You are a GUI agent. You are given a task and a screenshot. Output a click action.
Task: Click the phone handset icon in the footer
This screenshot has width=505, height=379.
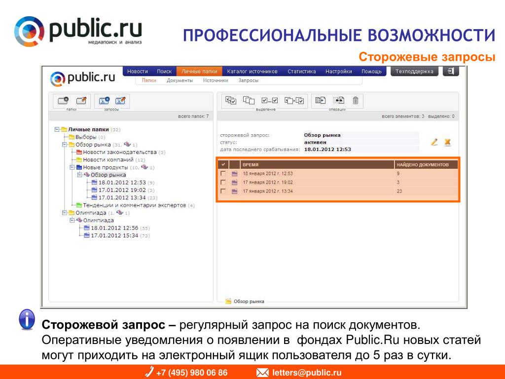point(149,372)
